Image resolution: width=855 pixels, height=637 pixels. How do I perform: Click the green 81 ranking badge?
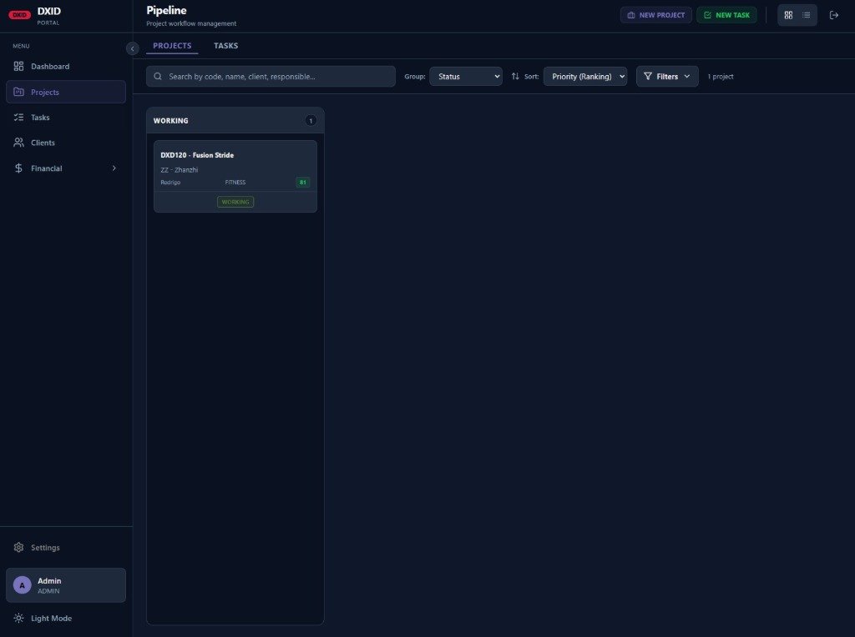[x=302, y=182]
